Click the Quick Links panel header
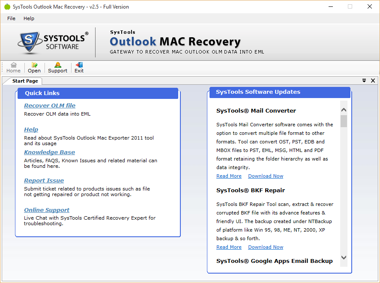 click(98, 93)
